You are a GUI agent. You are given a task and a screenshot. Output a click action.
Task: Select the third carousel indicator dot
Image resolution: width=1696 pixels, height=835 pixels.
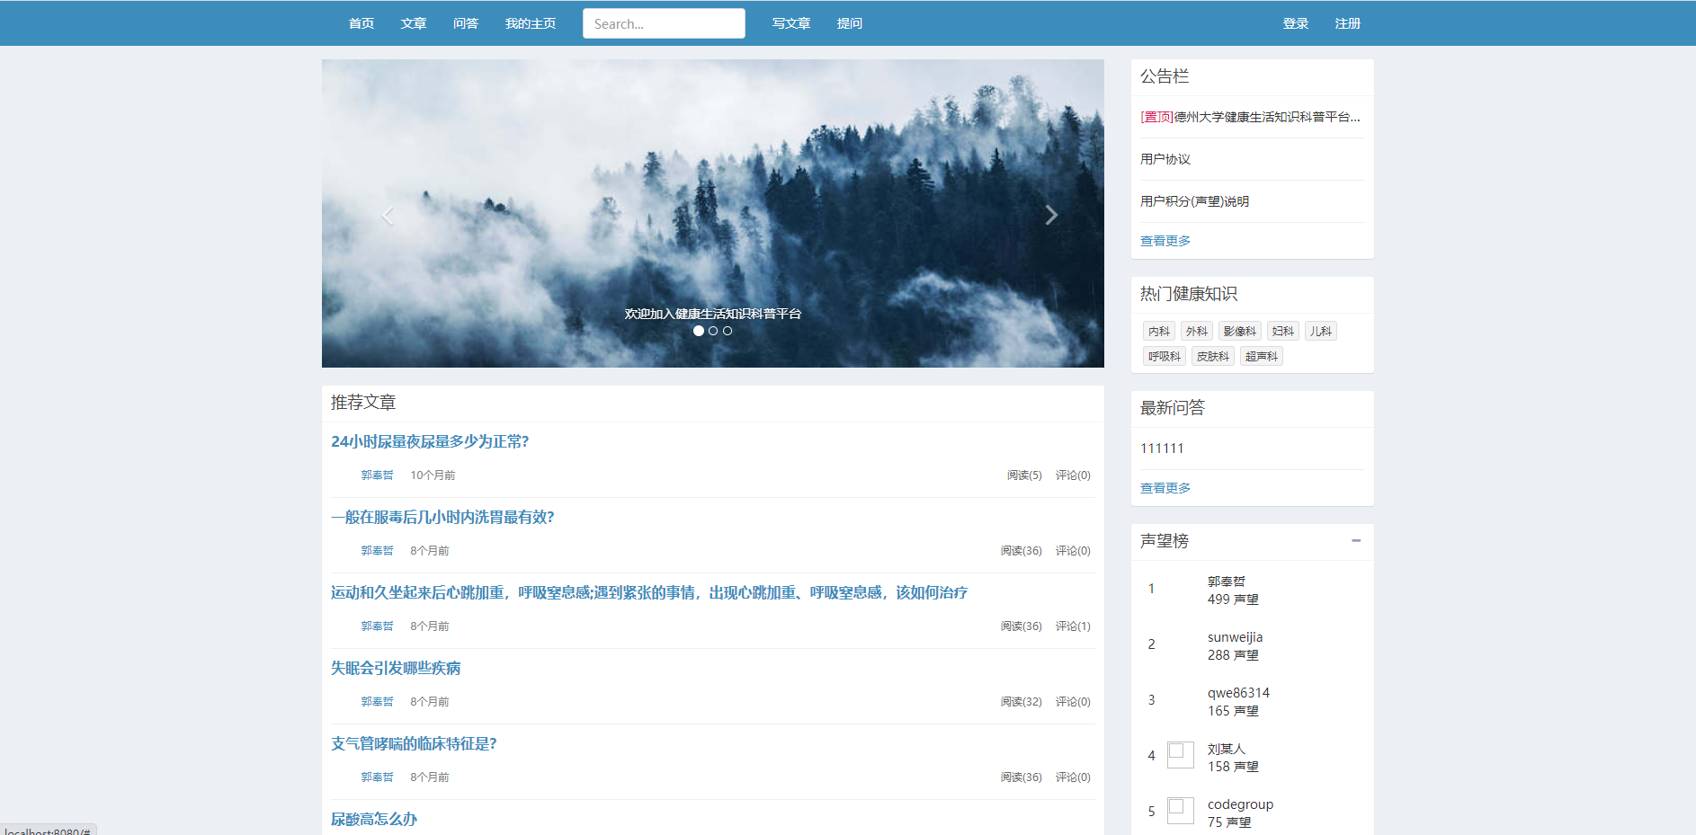point(727,331)
